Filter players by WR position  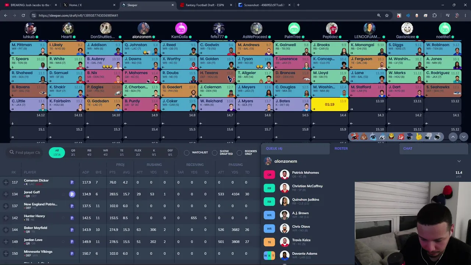[x=106, y=152]
